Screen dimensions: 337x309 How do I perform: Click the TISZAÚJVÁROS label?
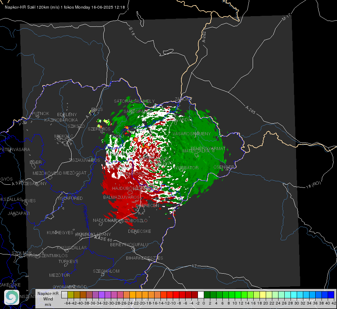coord(84,160)
